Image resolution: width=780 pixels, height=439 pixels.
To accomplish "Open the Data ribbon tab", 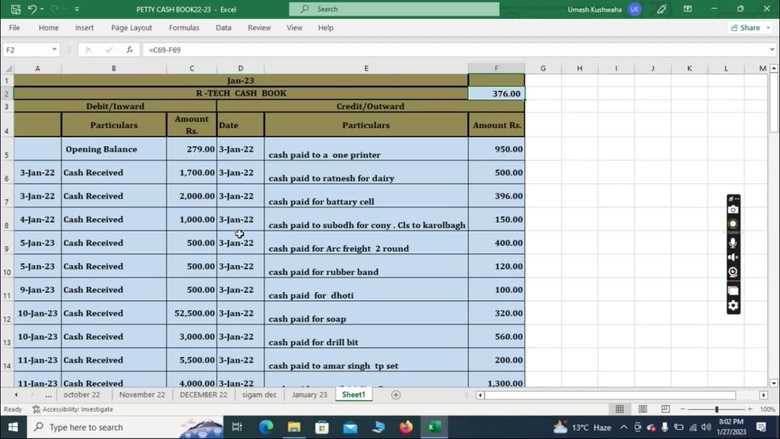I will coord(224,27).
